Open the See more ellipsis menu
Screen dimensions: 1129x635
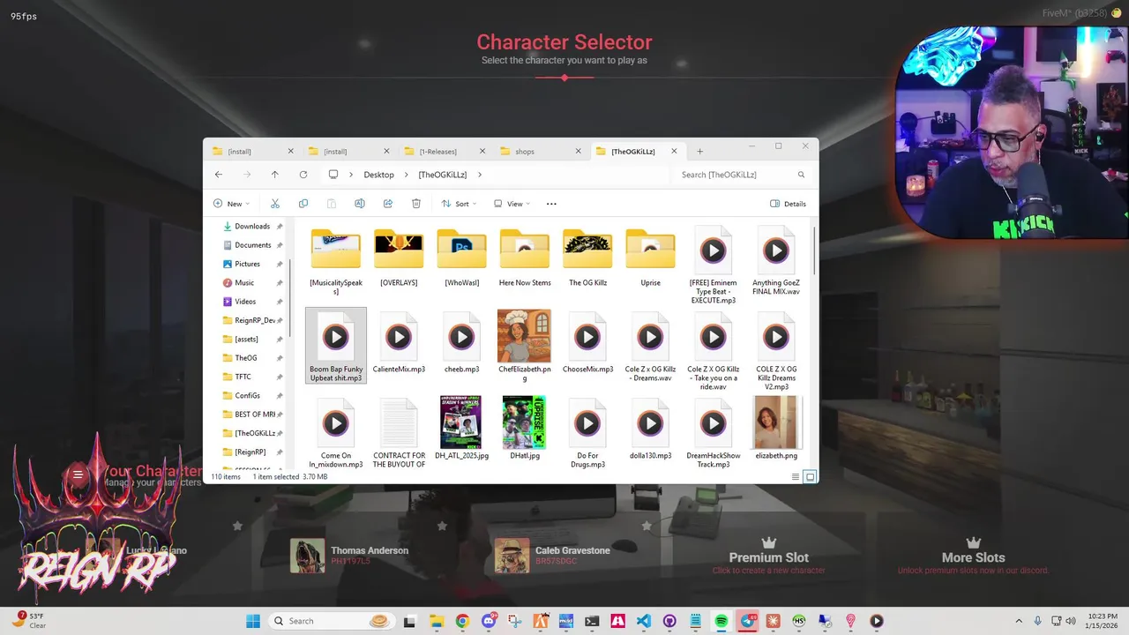click(x=551, y=204)
